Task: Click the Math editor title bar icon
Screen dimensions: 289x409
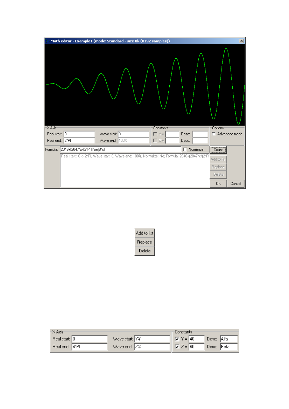Action: [47, 41]
